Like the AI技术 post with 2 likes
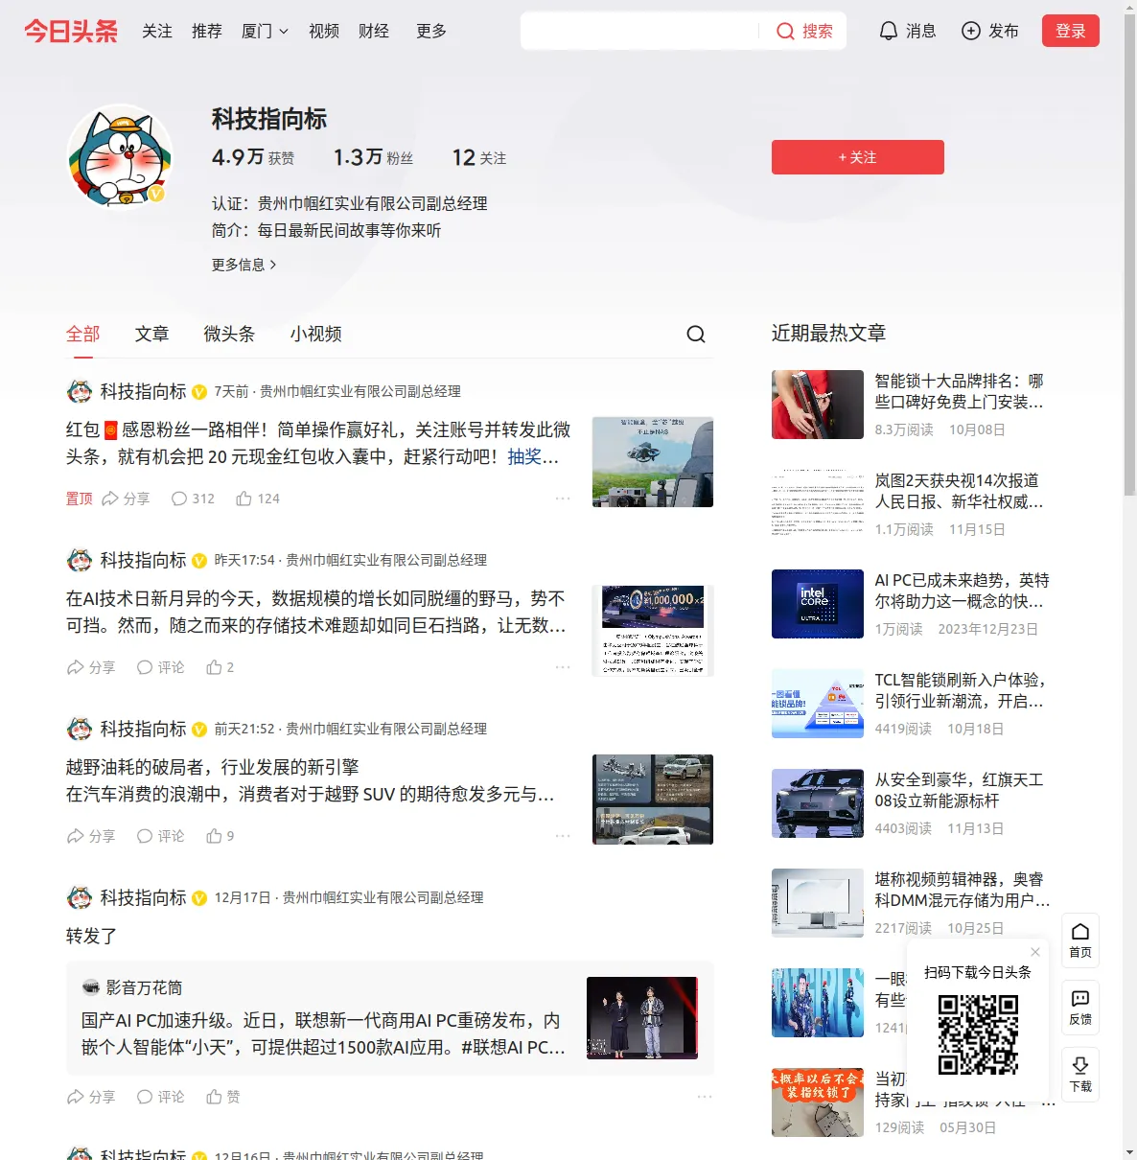Screen dimensions: 1137x1160 point(220,667)
